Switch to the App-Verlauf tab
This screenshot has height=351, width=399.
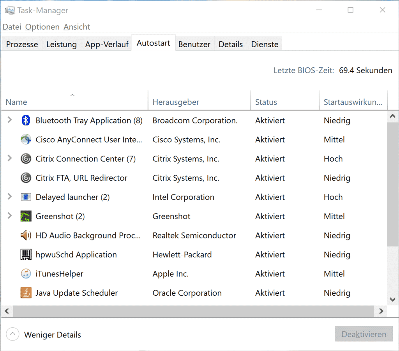click(107, 44)
